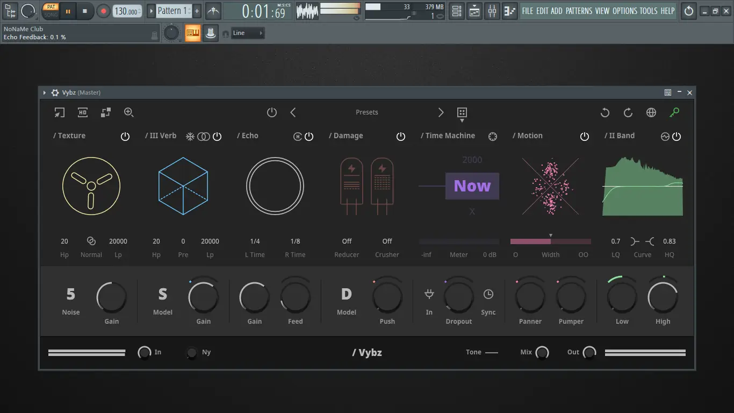Click the next preset chevron arrow

[x=441, y=112]
